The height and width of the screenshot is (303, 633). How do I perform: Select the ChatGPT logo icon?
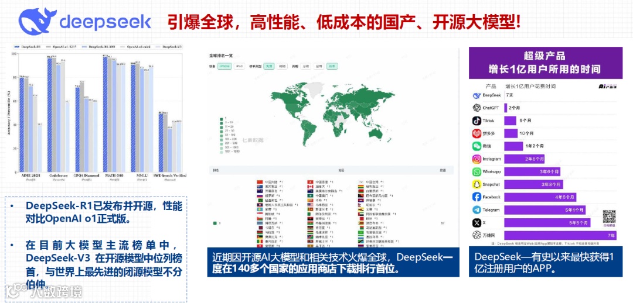coord(477,108)
